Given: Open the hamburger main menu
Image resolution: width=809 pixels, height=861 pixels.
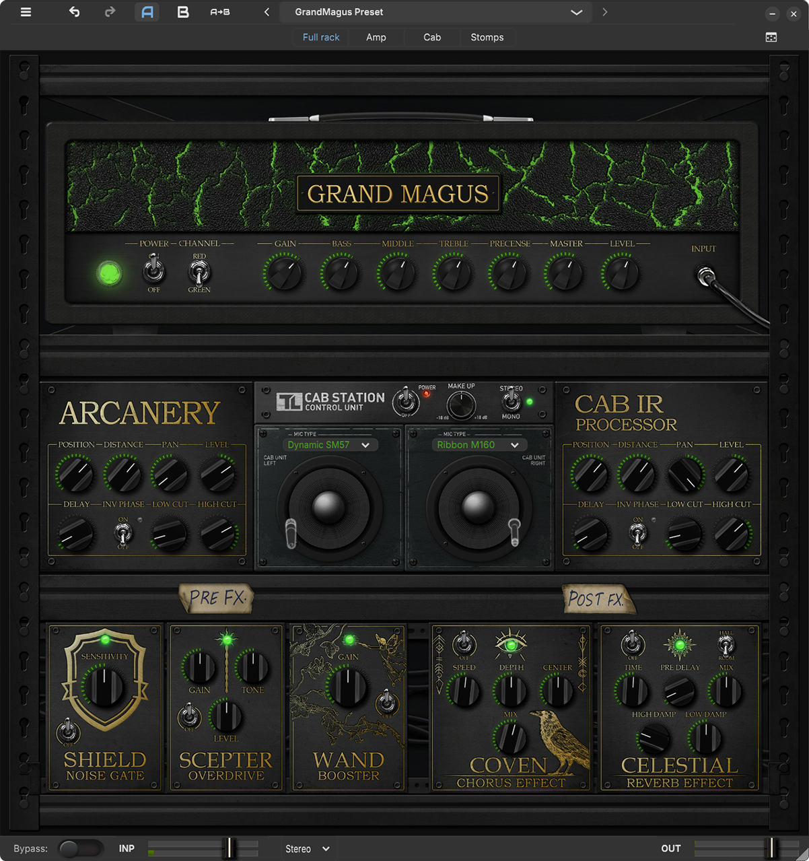Looking at the screenshot, I should tap(26, 11).
